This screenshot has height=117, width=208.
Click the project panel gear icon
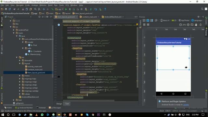(47, 17)
